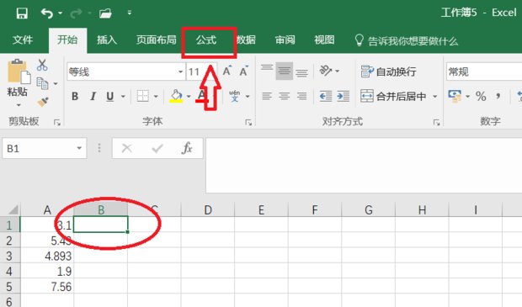
Task: Open the 字体 dialog launcher
Action: point(248,123)
